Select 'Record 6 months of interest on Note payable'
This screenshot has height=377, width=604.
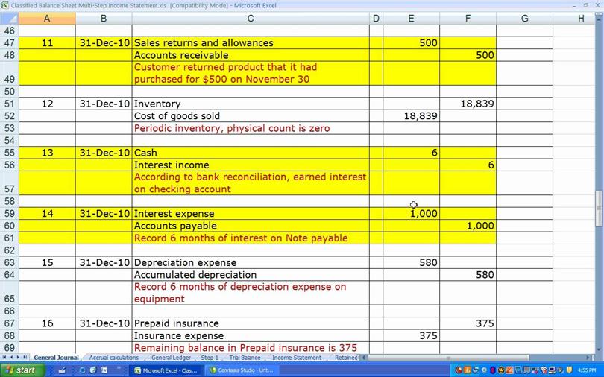251,238
